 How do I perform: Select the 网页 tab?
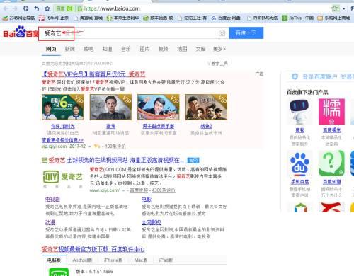(x=51, y=49)
